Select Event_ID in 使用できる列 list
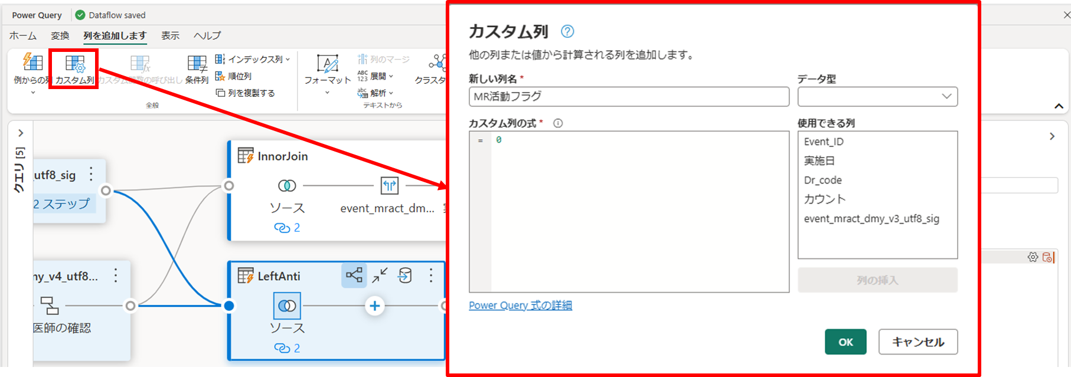 pyautogui.click(x=824, y=142)
